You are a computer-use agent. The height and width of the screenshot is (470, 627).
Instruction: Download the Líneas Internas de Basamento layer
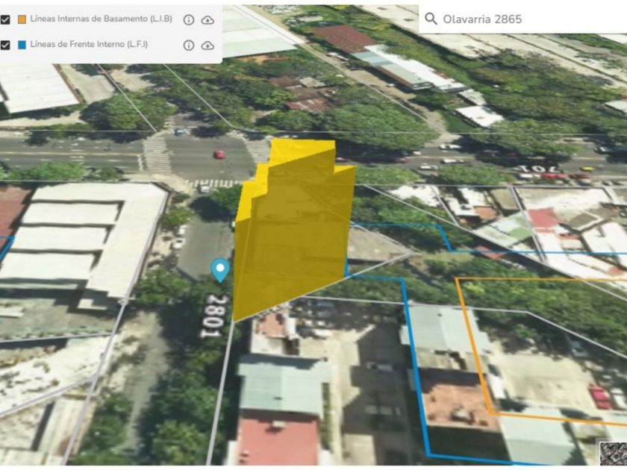pos(208,20)
